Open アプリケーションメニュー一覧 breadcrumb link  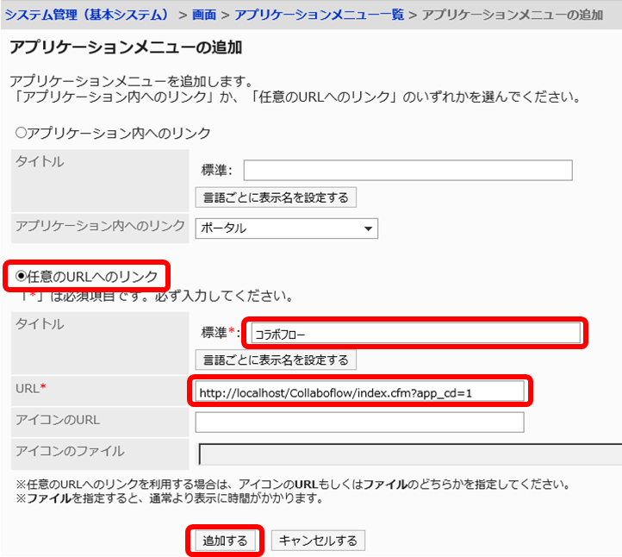pyautogui.click(x=320, y=15)
